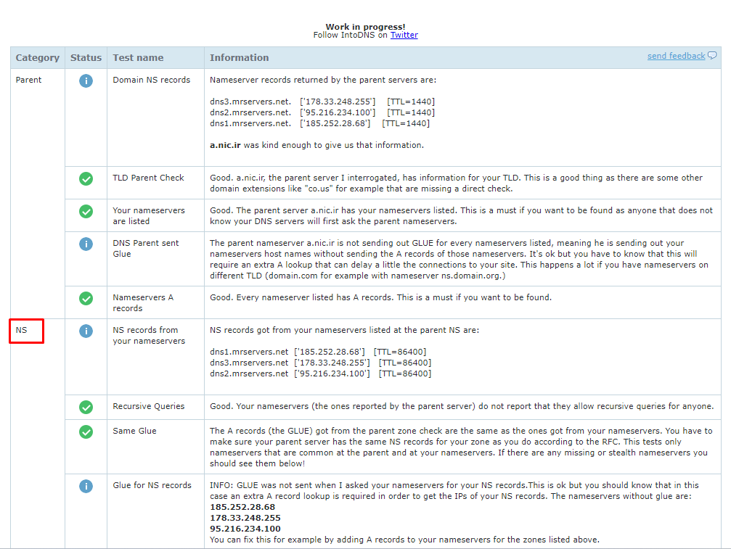Image resolution: width=731 pixels, height=549 pixels.
Task: Click the green check beside TLD Parent Check
Action: [x=86, y=178]
